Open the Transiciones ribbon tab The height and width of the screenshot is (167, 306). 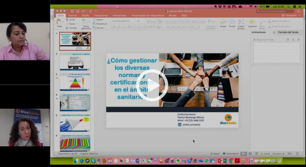(101, 16)
